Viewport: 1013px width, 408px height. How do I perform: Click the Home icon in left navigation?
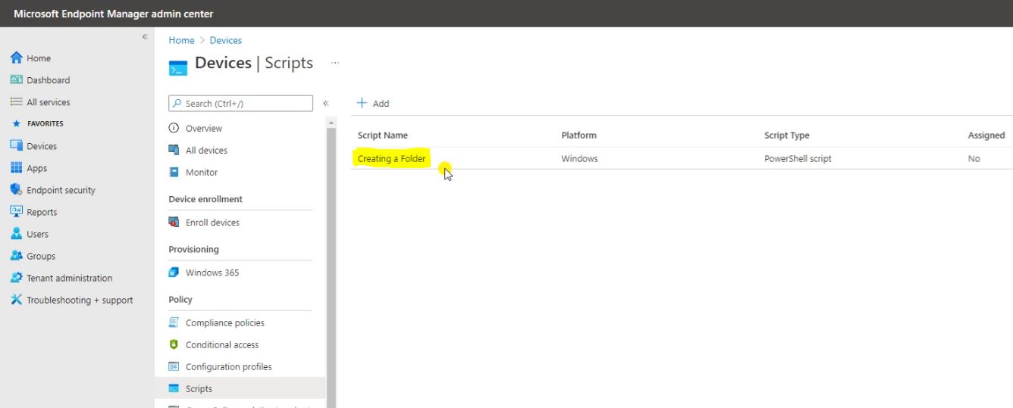pos(16,58)
